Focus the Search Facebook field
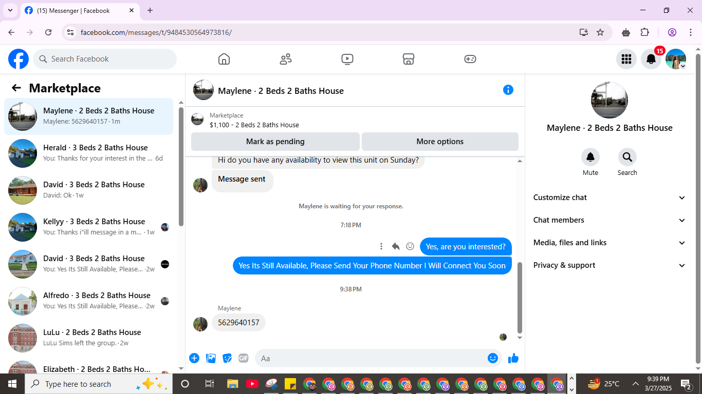The image size is (702, 394). [105, 59]
